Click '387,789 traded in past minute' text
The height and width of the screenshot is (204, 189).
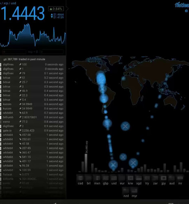pos(26,59)
